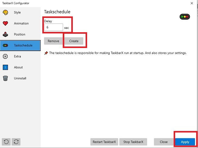
Task: Create the taskschedule
Action: coord(74,41)
